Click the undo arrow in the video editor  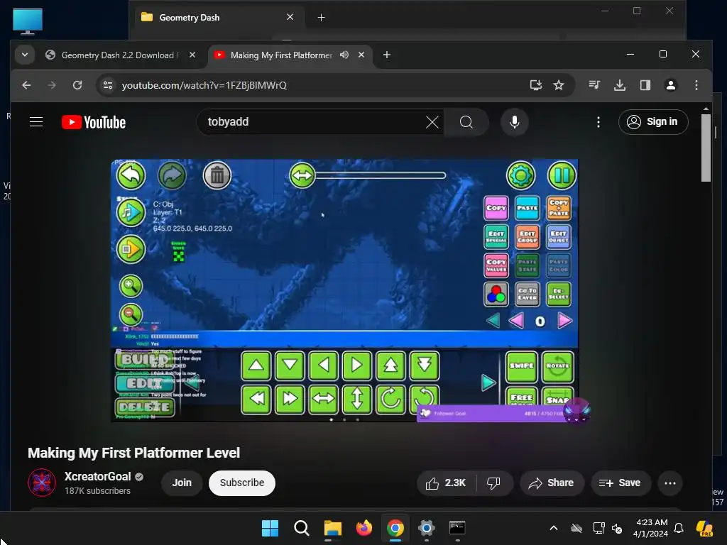131,176
